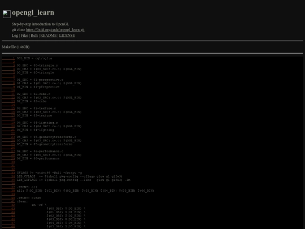Open the Log page link
The height and width of the screenshot is (229, 305).
click(x=15, y=36)
